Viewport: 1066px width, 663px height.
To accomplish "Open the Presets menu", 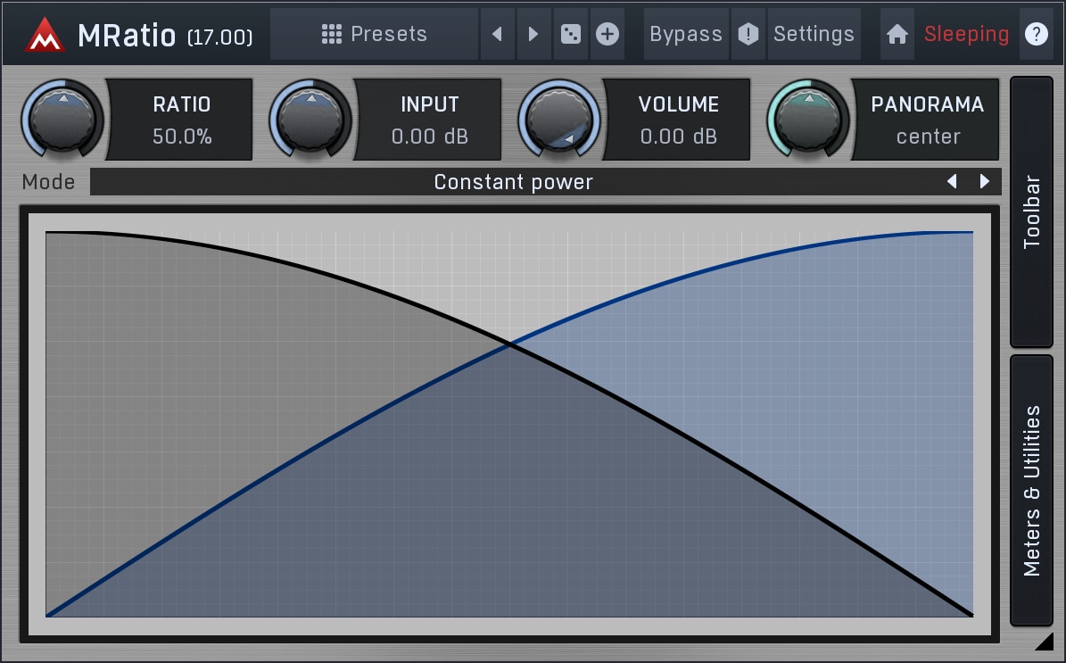I will pos(374,35).
